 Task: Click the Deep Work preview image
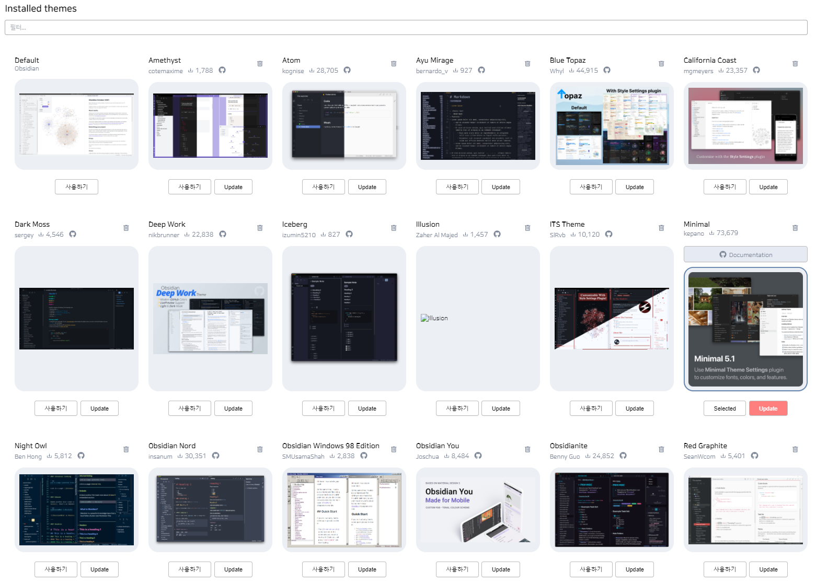(210, 319)
